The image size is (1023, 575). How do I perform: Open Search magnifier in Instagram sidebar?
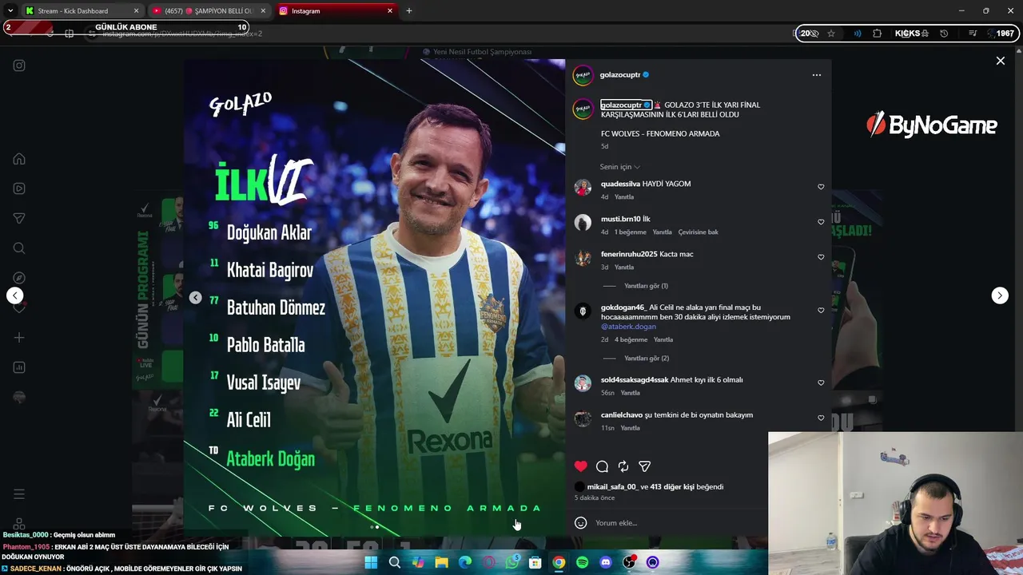coord(19,248)
